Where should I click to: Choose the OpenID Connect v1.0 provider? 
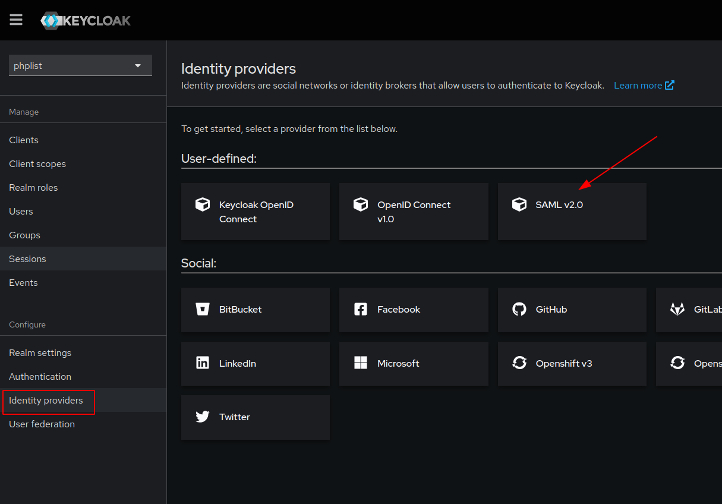[414, 212]
